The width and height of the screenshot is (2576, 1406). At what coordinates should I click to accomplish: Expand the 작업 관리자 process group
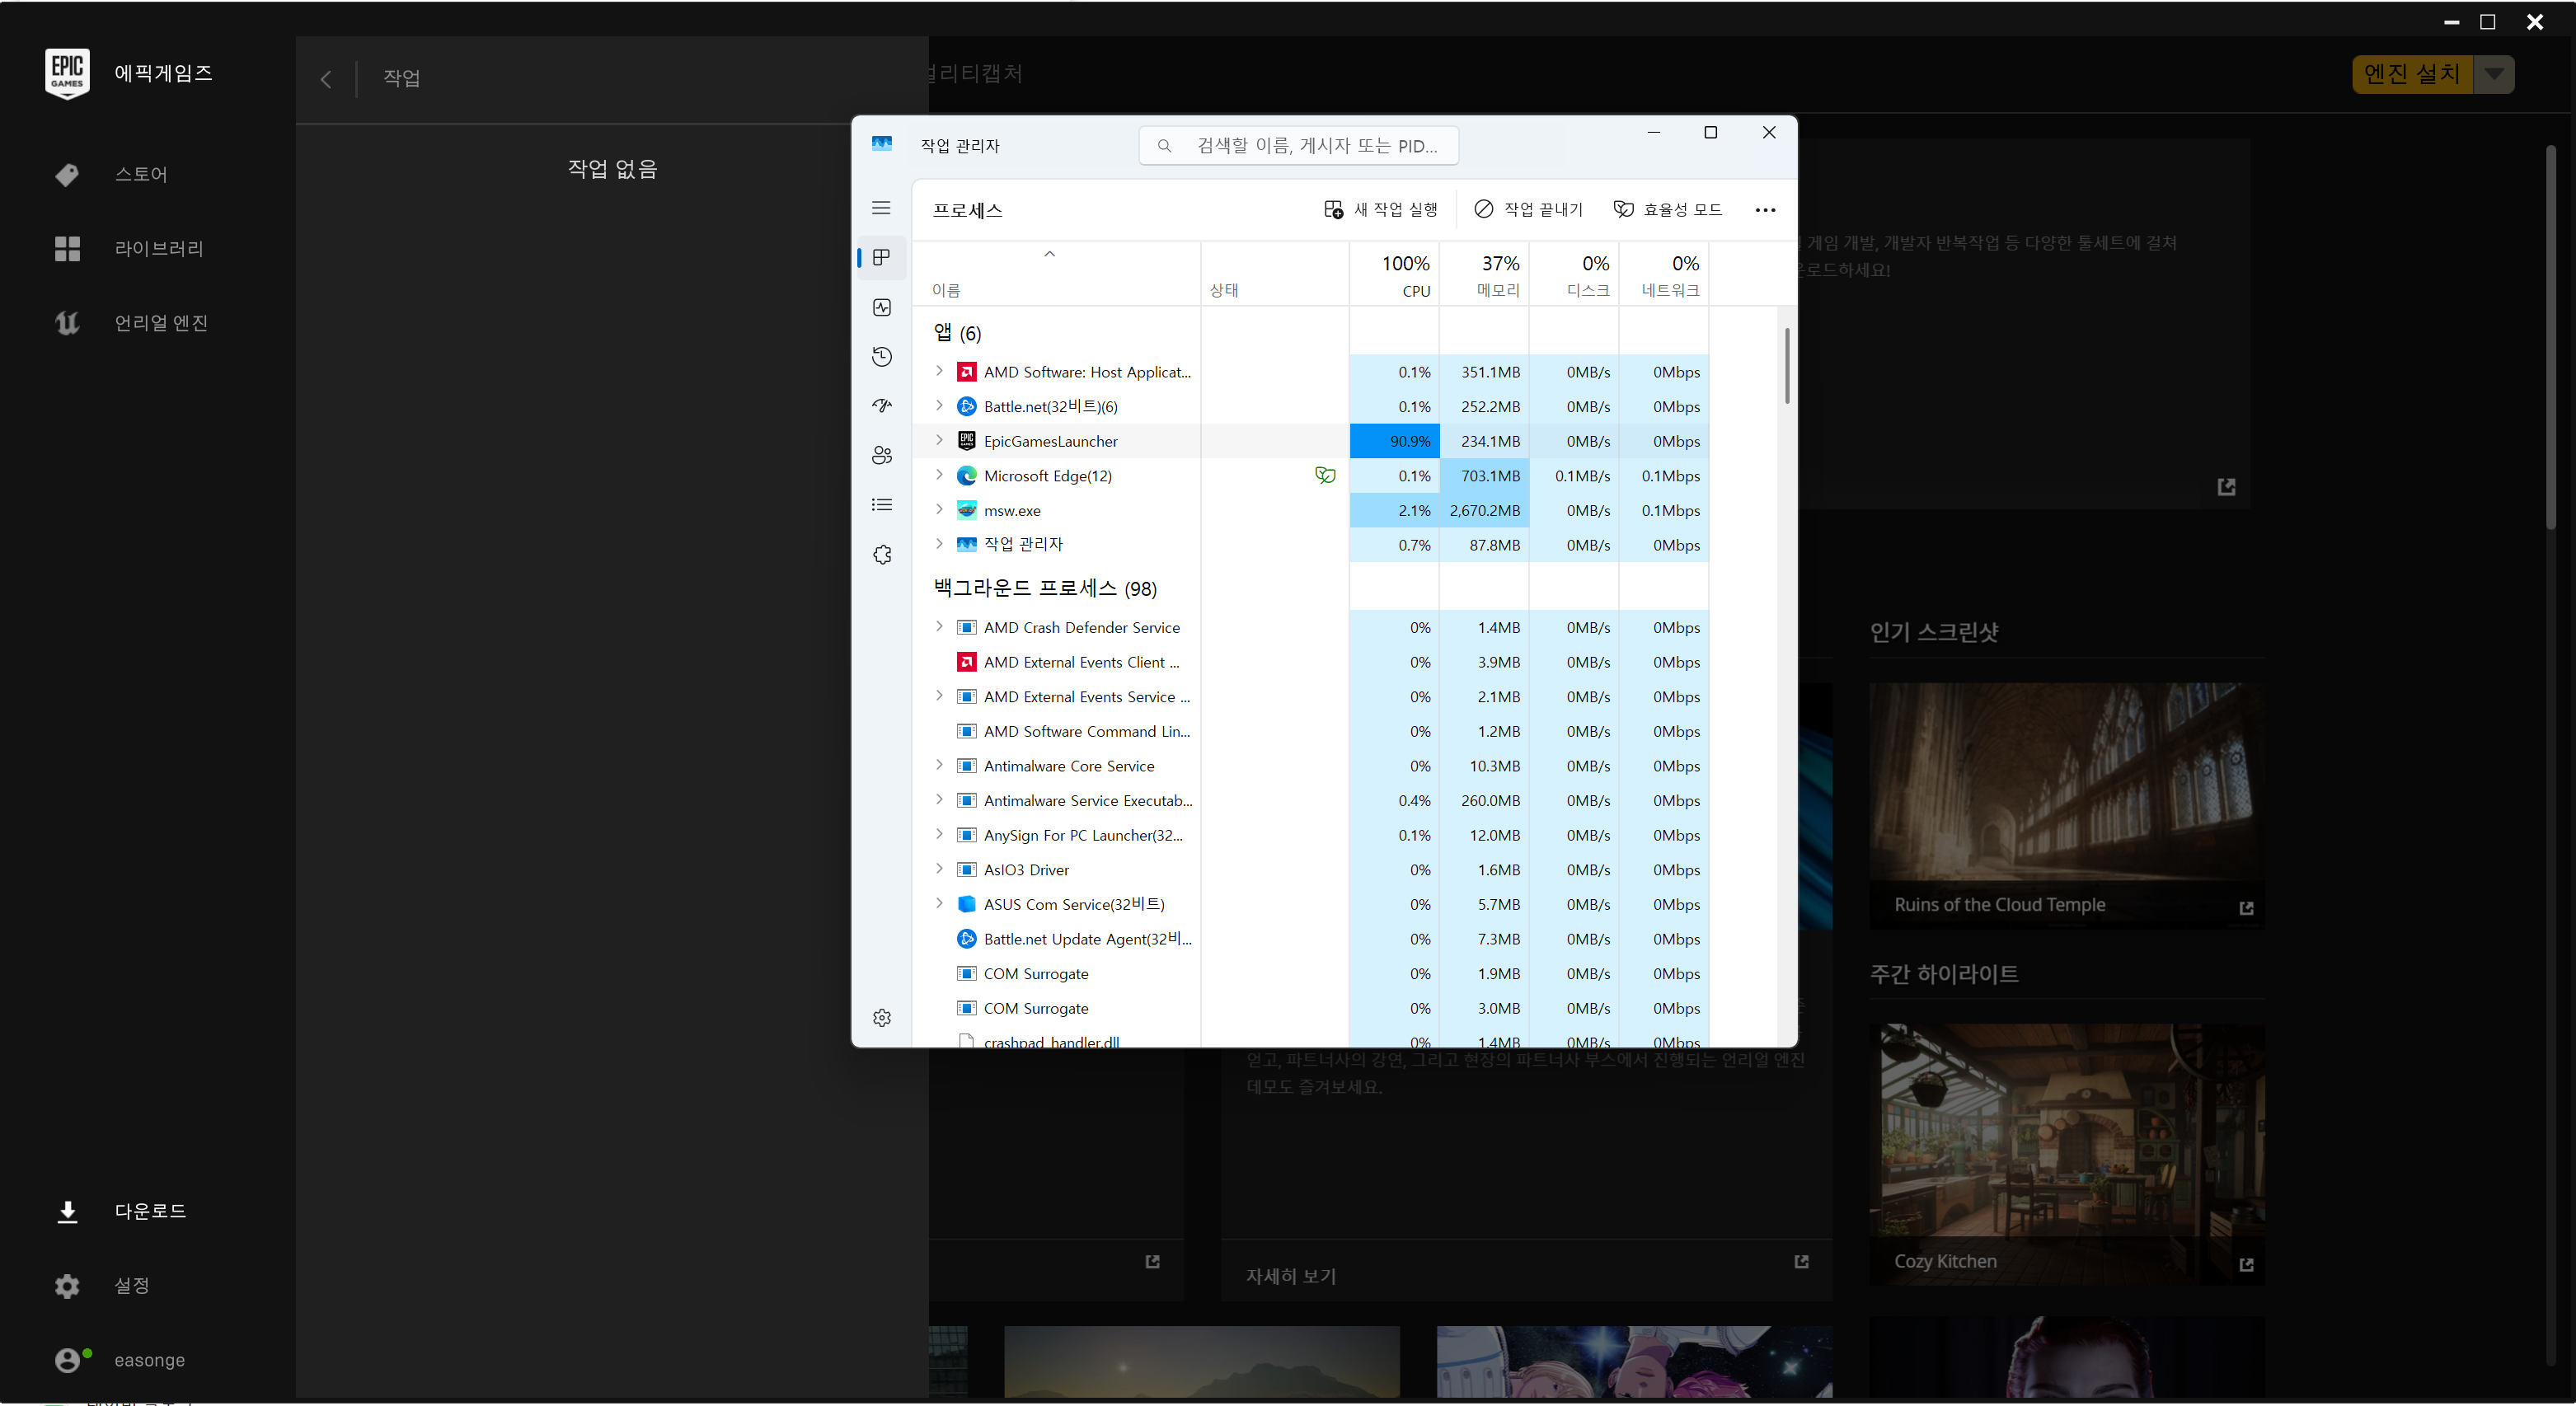938,543
